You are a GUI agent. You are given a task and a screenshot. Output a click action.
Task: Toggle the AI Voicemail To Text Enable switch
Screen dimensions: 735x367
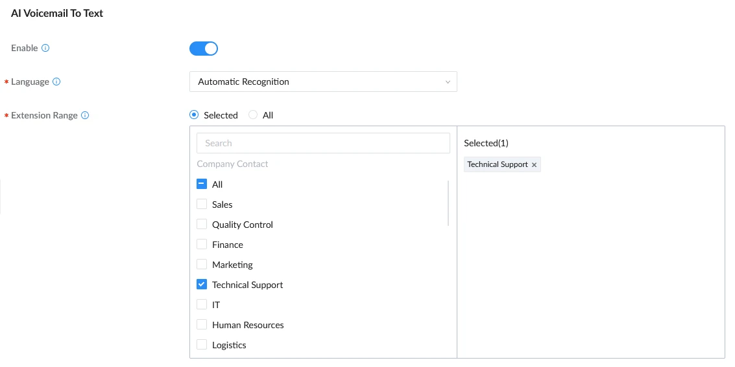[x=204, y=48]
